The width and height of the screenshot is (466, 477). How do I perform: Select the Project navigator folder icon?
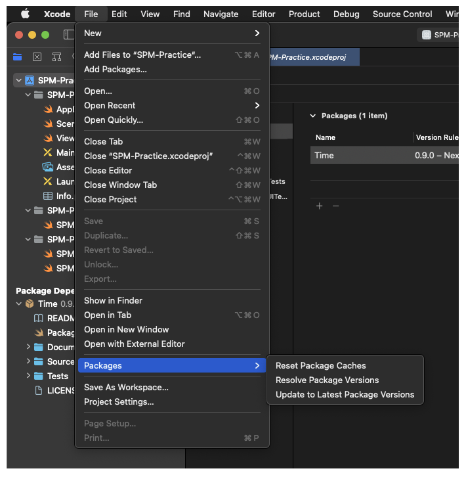pos(17,57)
